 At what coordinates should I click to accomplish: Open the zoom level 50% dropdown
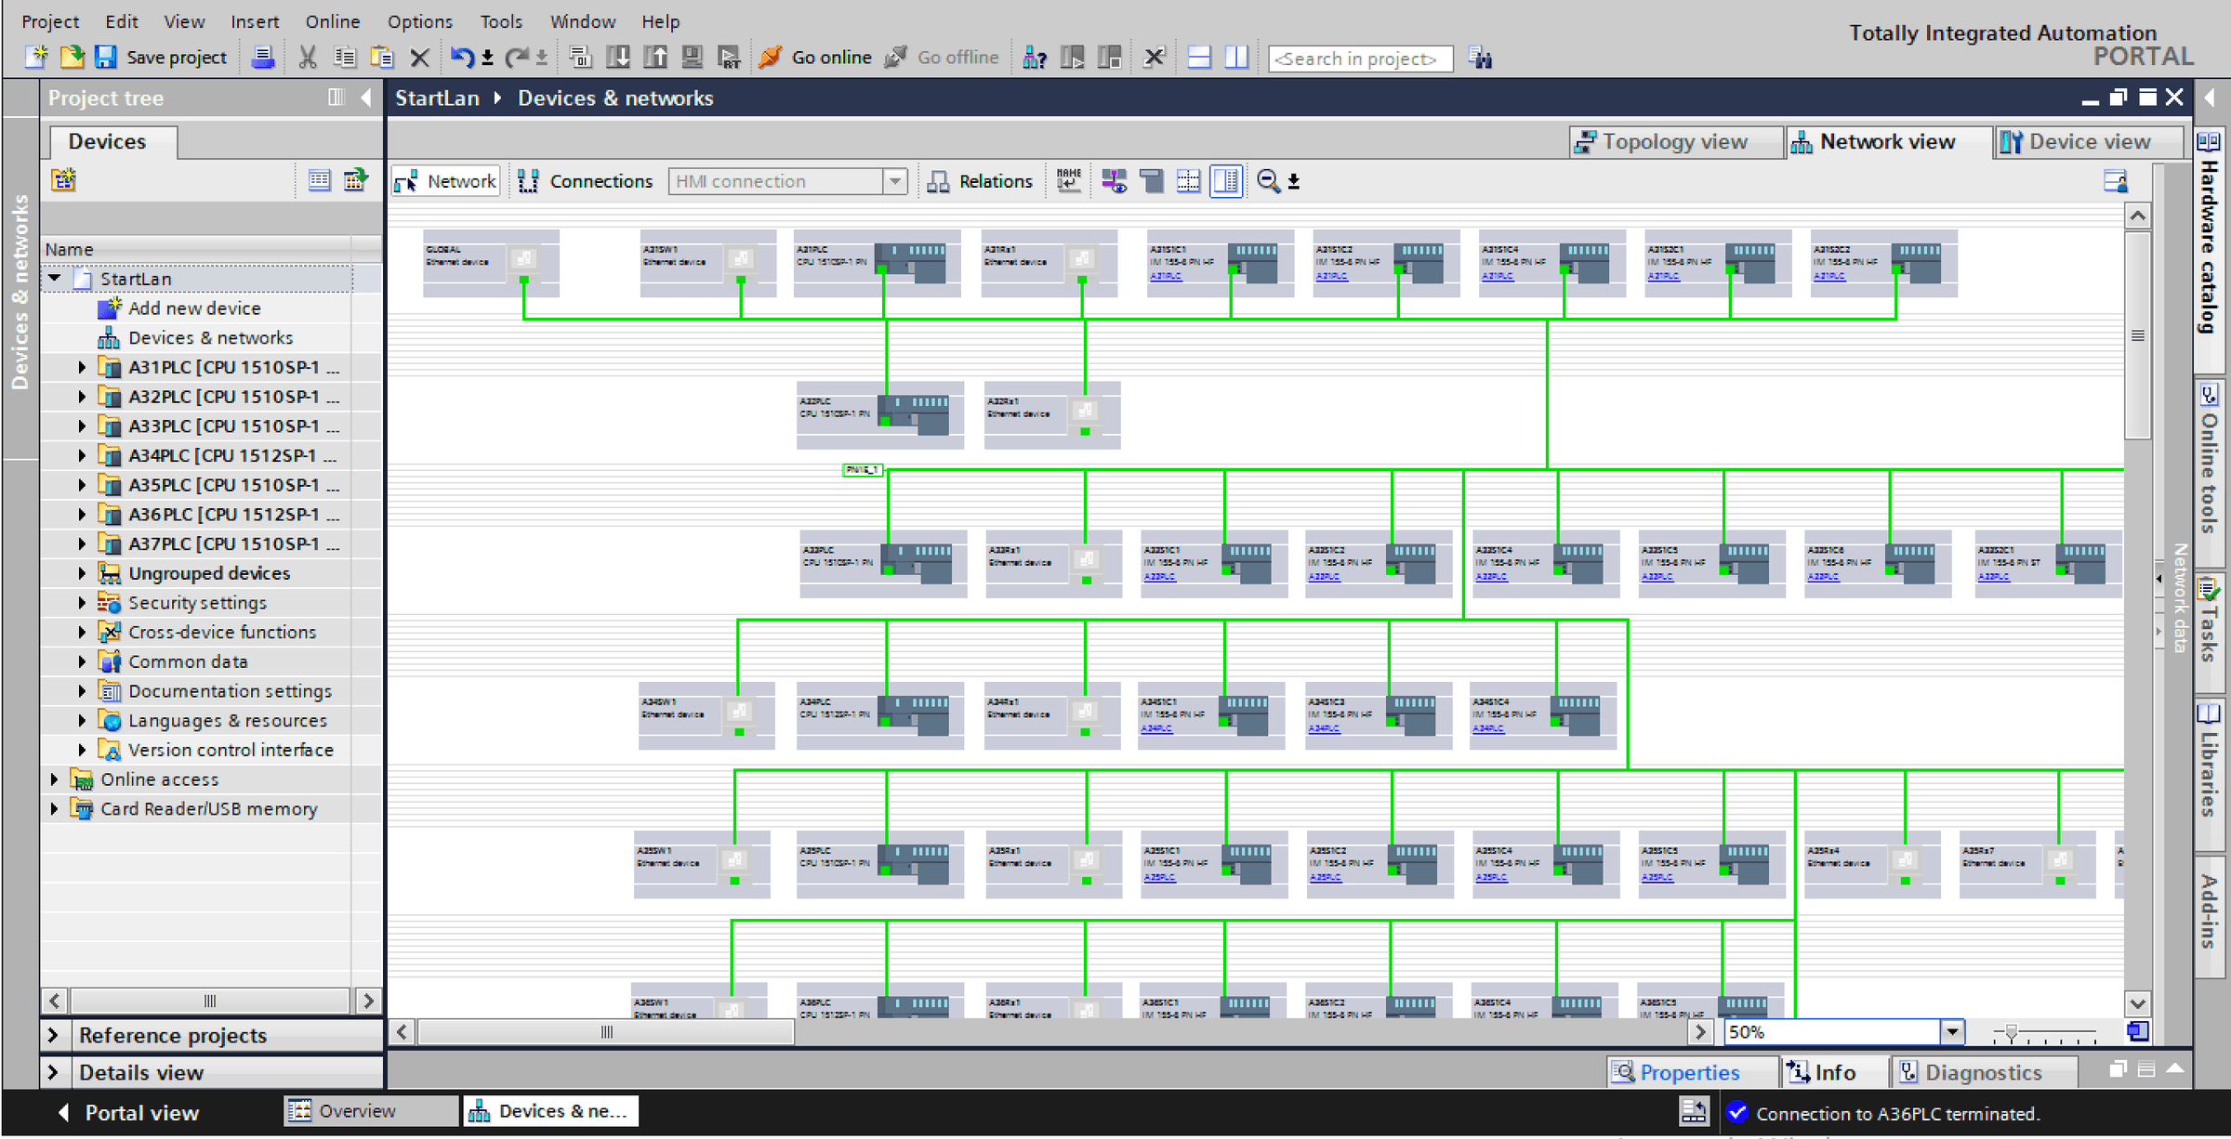point(1952,1032)
